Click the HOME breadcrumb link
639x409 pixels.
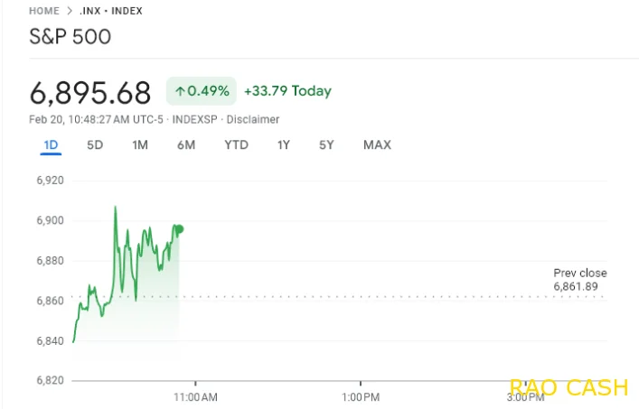pyautogui.click(x=44, y=11)
